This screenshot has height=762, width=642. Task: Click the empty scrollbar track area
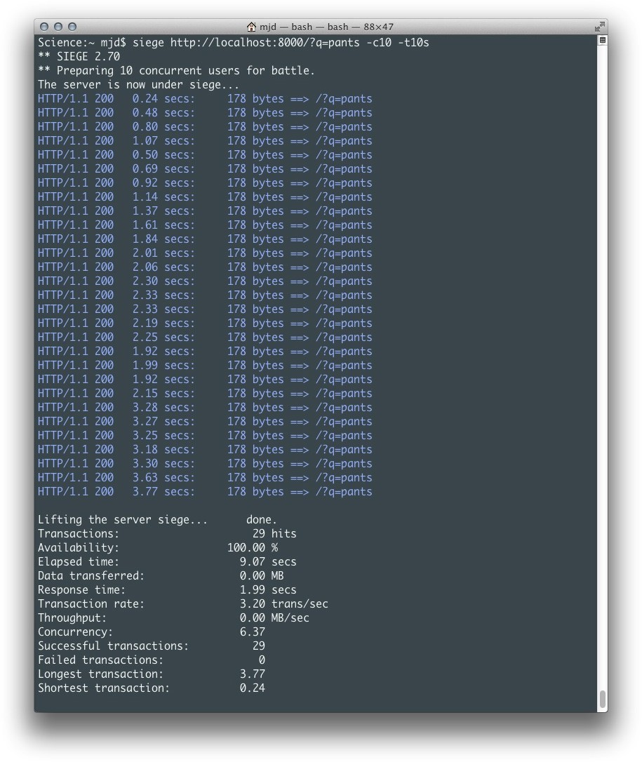[x=602, y=351]
